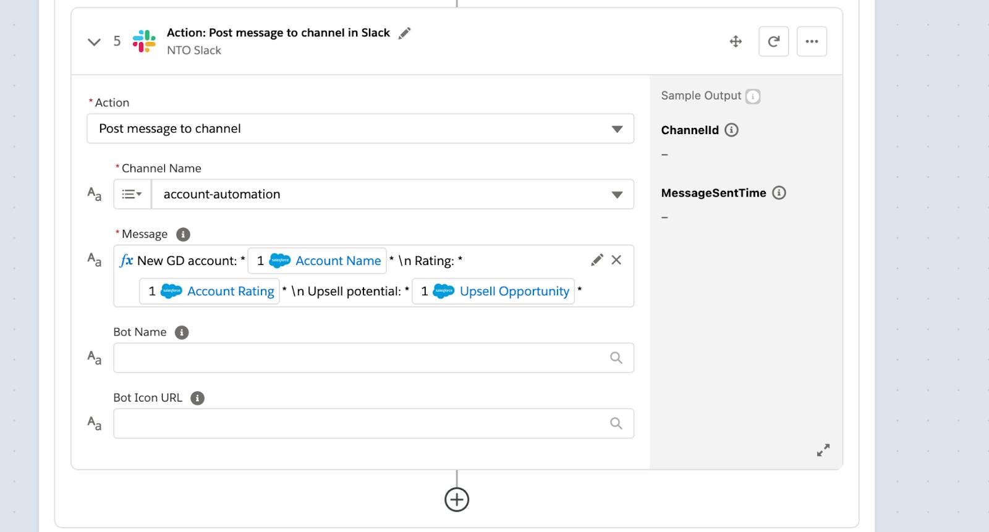The image size is (989, 532).
Task: Click the move step crosshair icon
Action: point(736,41)
